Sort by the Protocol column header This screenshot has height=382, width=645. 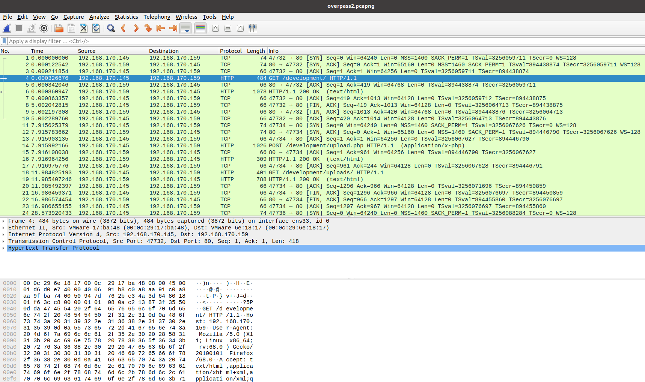point(232,51)
